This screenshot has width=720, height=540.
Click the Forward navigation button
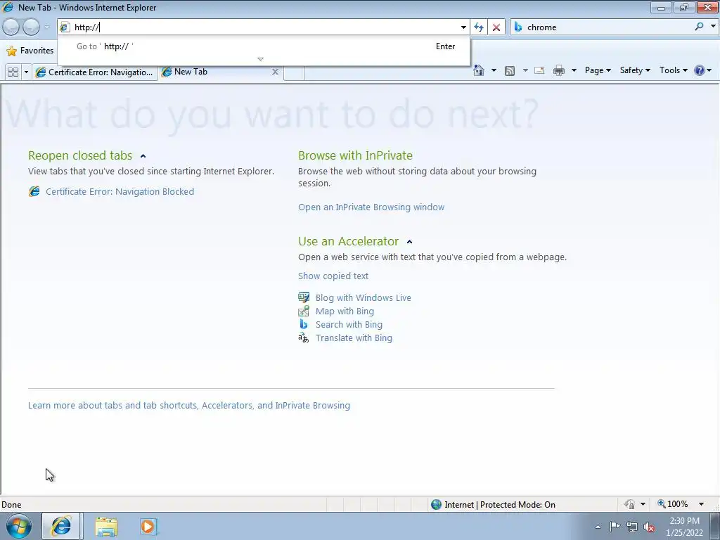[31, 27]
